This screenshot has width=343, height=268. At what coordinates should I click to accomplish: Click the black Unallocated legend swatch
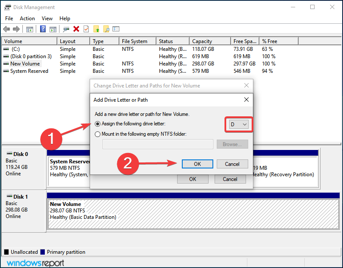point(6,252)
